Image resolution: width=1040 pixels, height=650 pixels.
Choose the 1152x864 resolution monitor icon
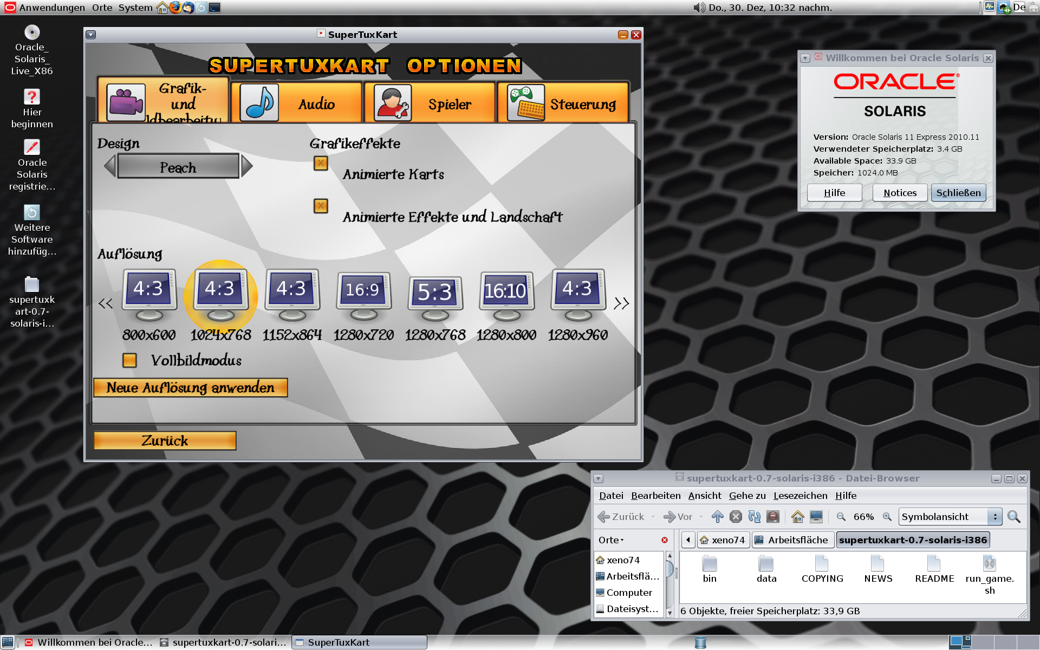click(292, 295)
